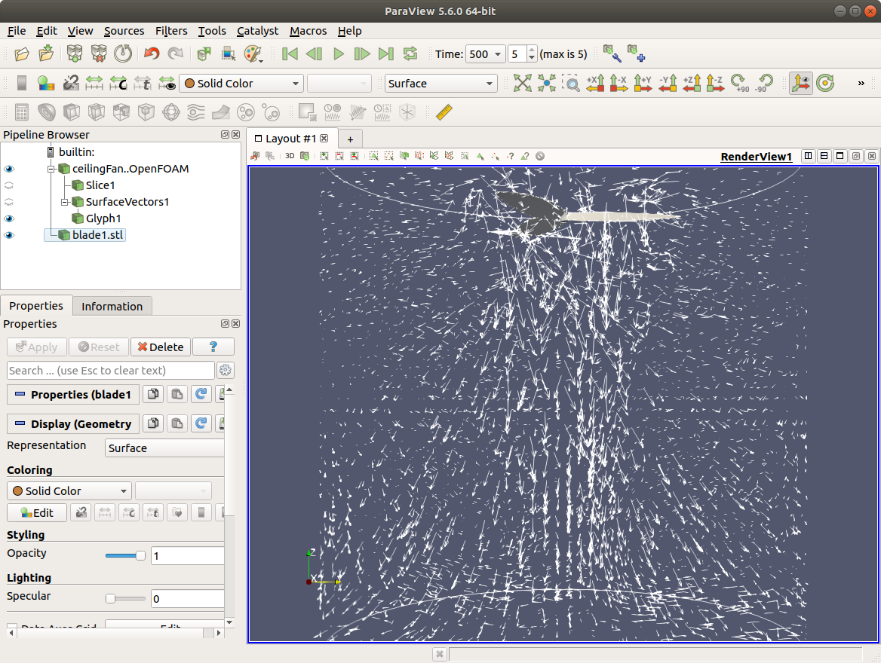This screenshot has height=663, width=881.
Task: Reset the camera view
Action: point(522,83)
